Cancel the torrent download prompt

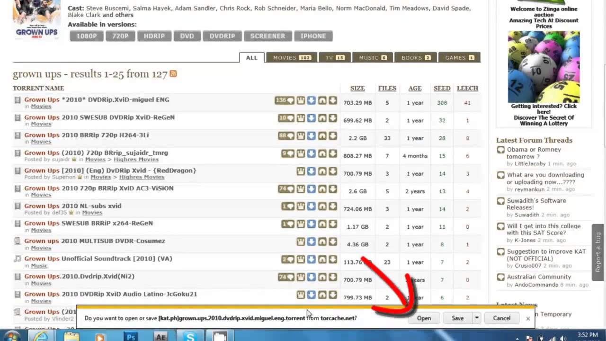(x=502, y=318)
